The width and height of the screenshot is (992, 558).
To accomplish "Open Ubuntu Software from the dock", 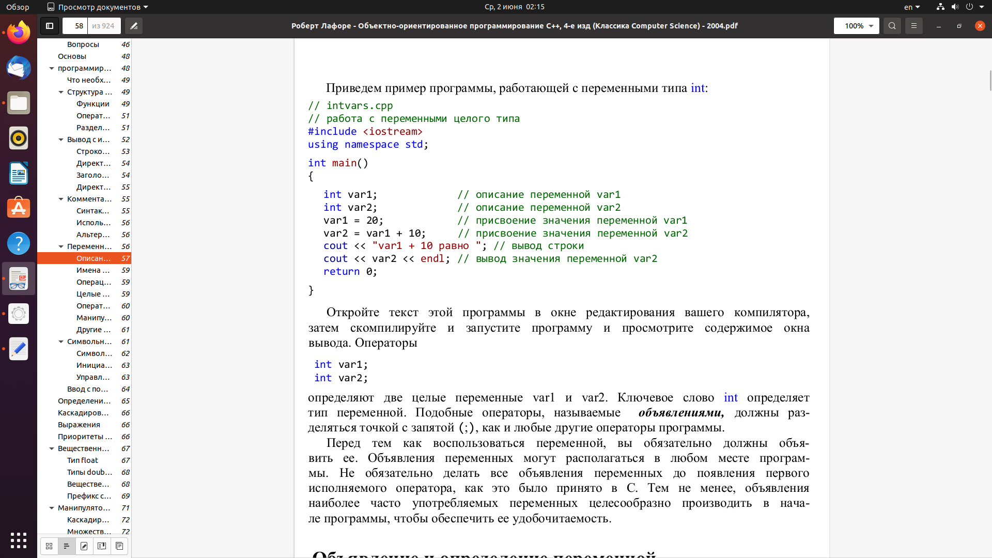I will (19, 208).
